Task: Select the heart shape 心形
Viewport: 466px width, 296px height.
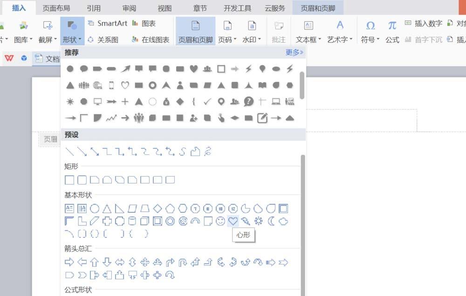Action: [233, 221]
